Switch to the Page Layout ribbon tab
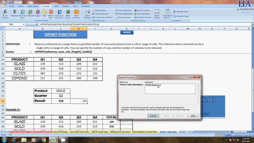Viewport: 254px width, 143px height. tap(33, 6)
